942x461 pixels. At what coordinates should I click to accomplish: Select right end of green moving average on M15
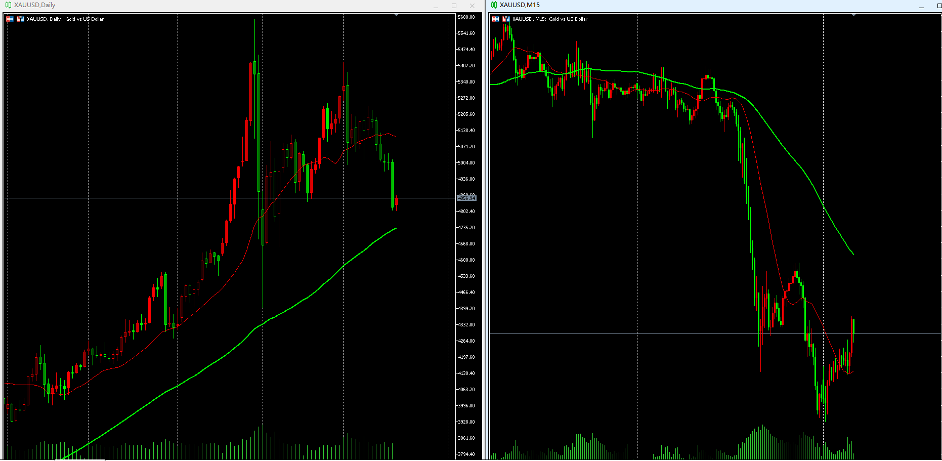pos(853,254)
